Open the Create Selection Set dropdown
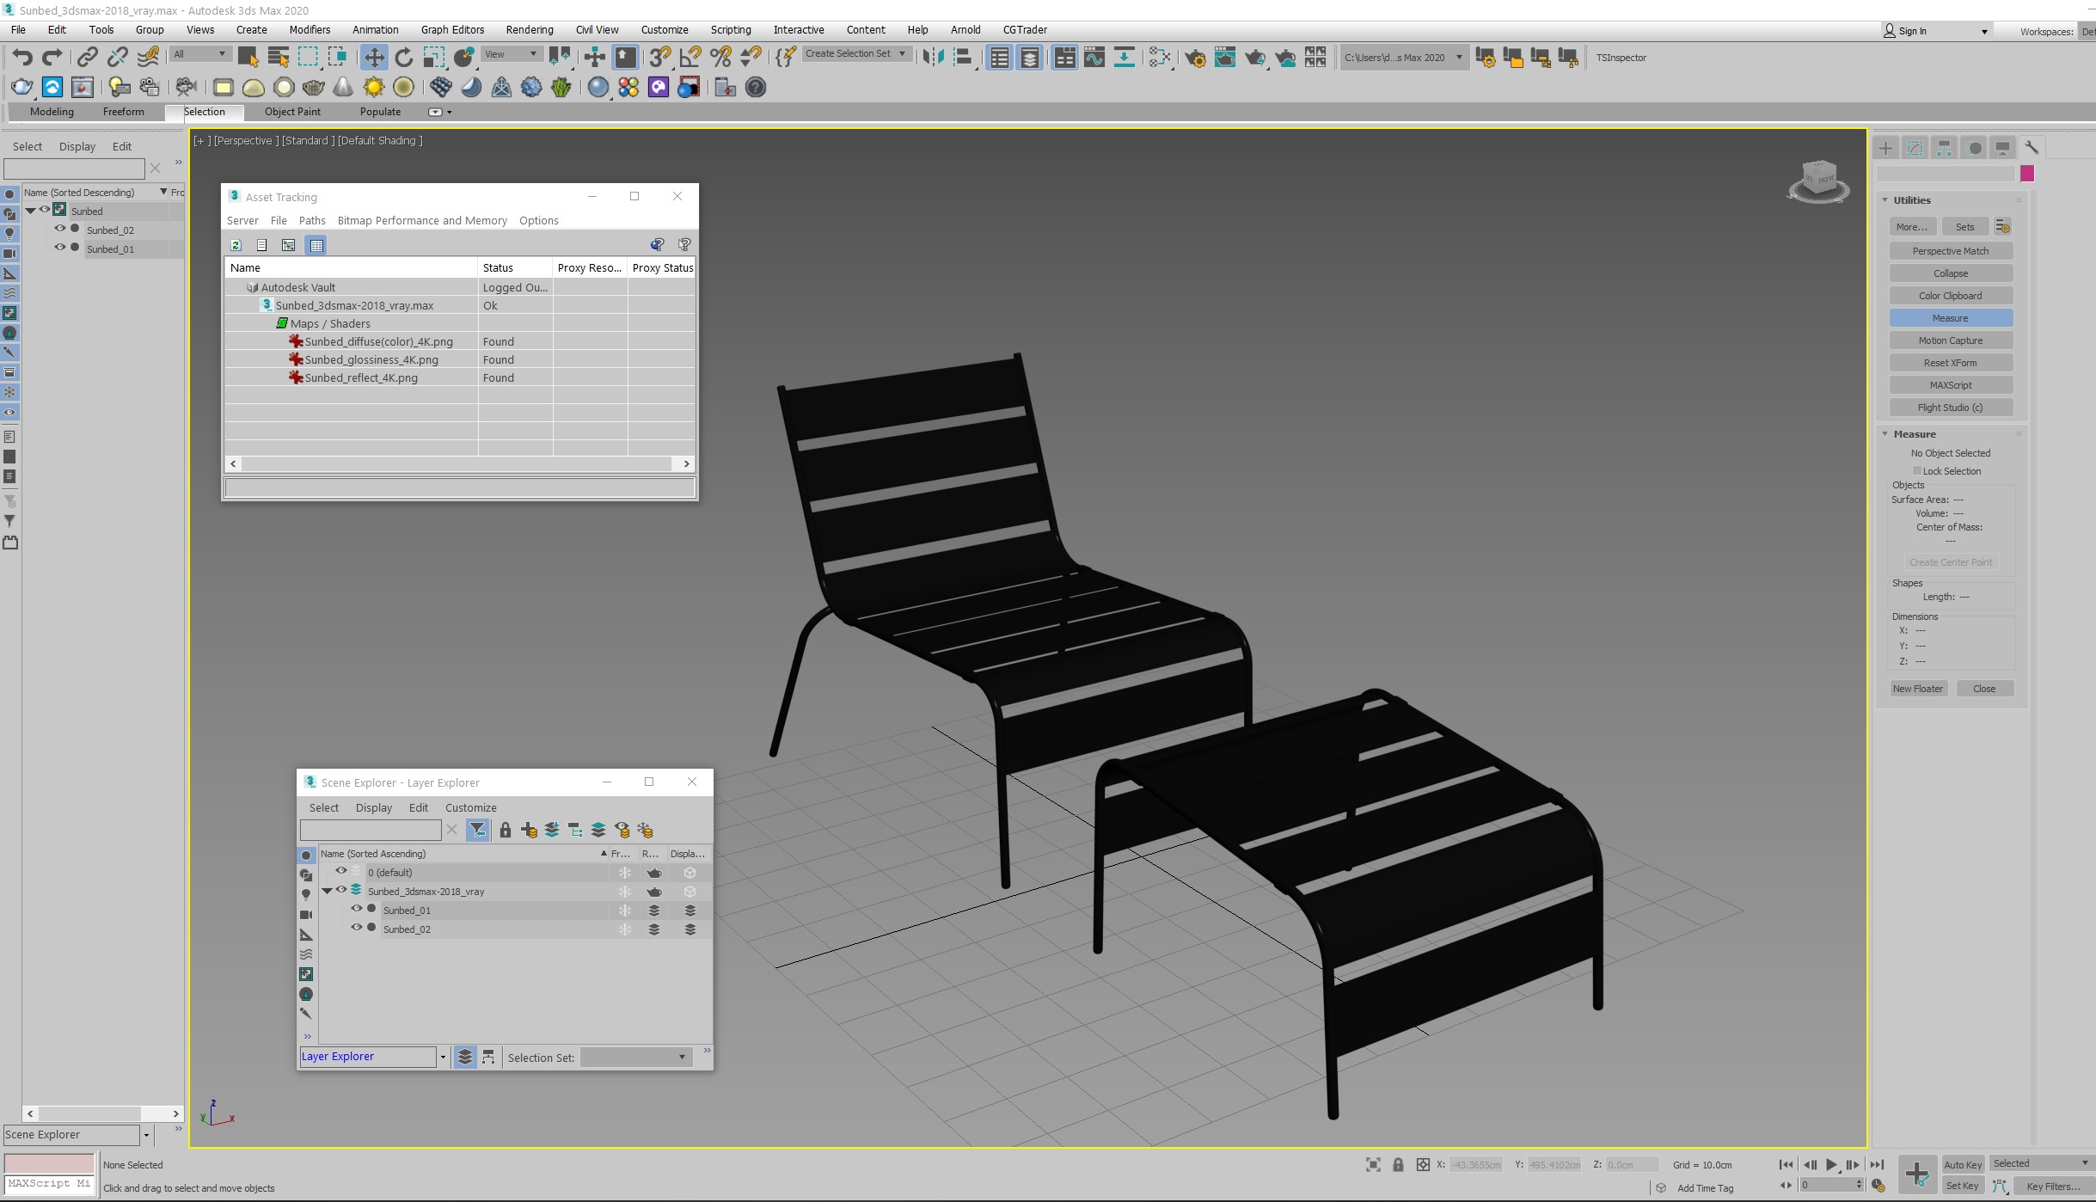The height and width of the screenshot is (1202, 2096). click(902, 53)
